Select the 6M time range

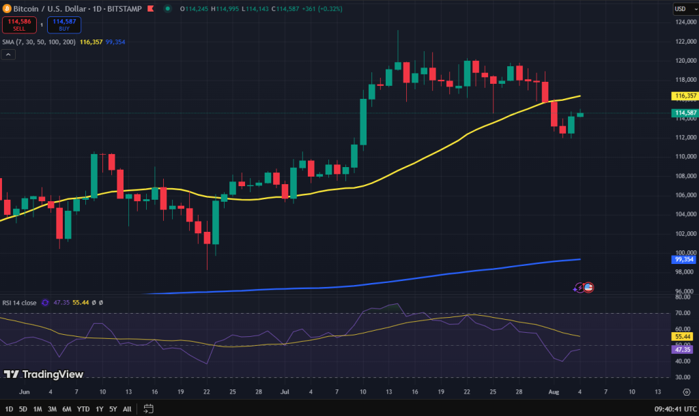[67, 409]
